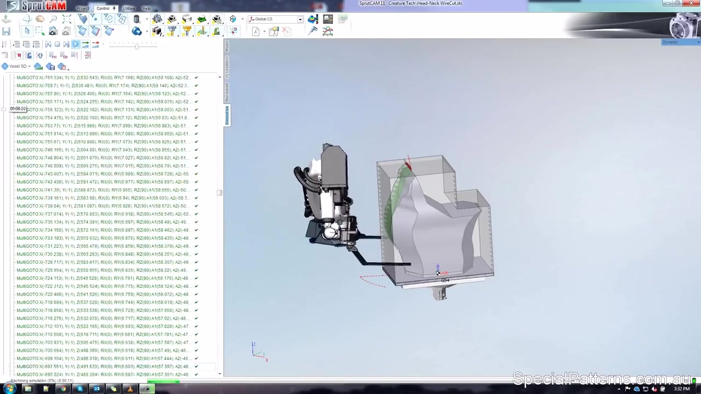Toggle check for MultiGOTO X(-724.113) row
The image size is (701, 394).
(x=196, y=278)
